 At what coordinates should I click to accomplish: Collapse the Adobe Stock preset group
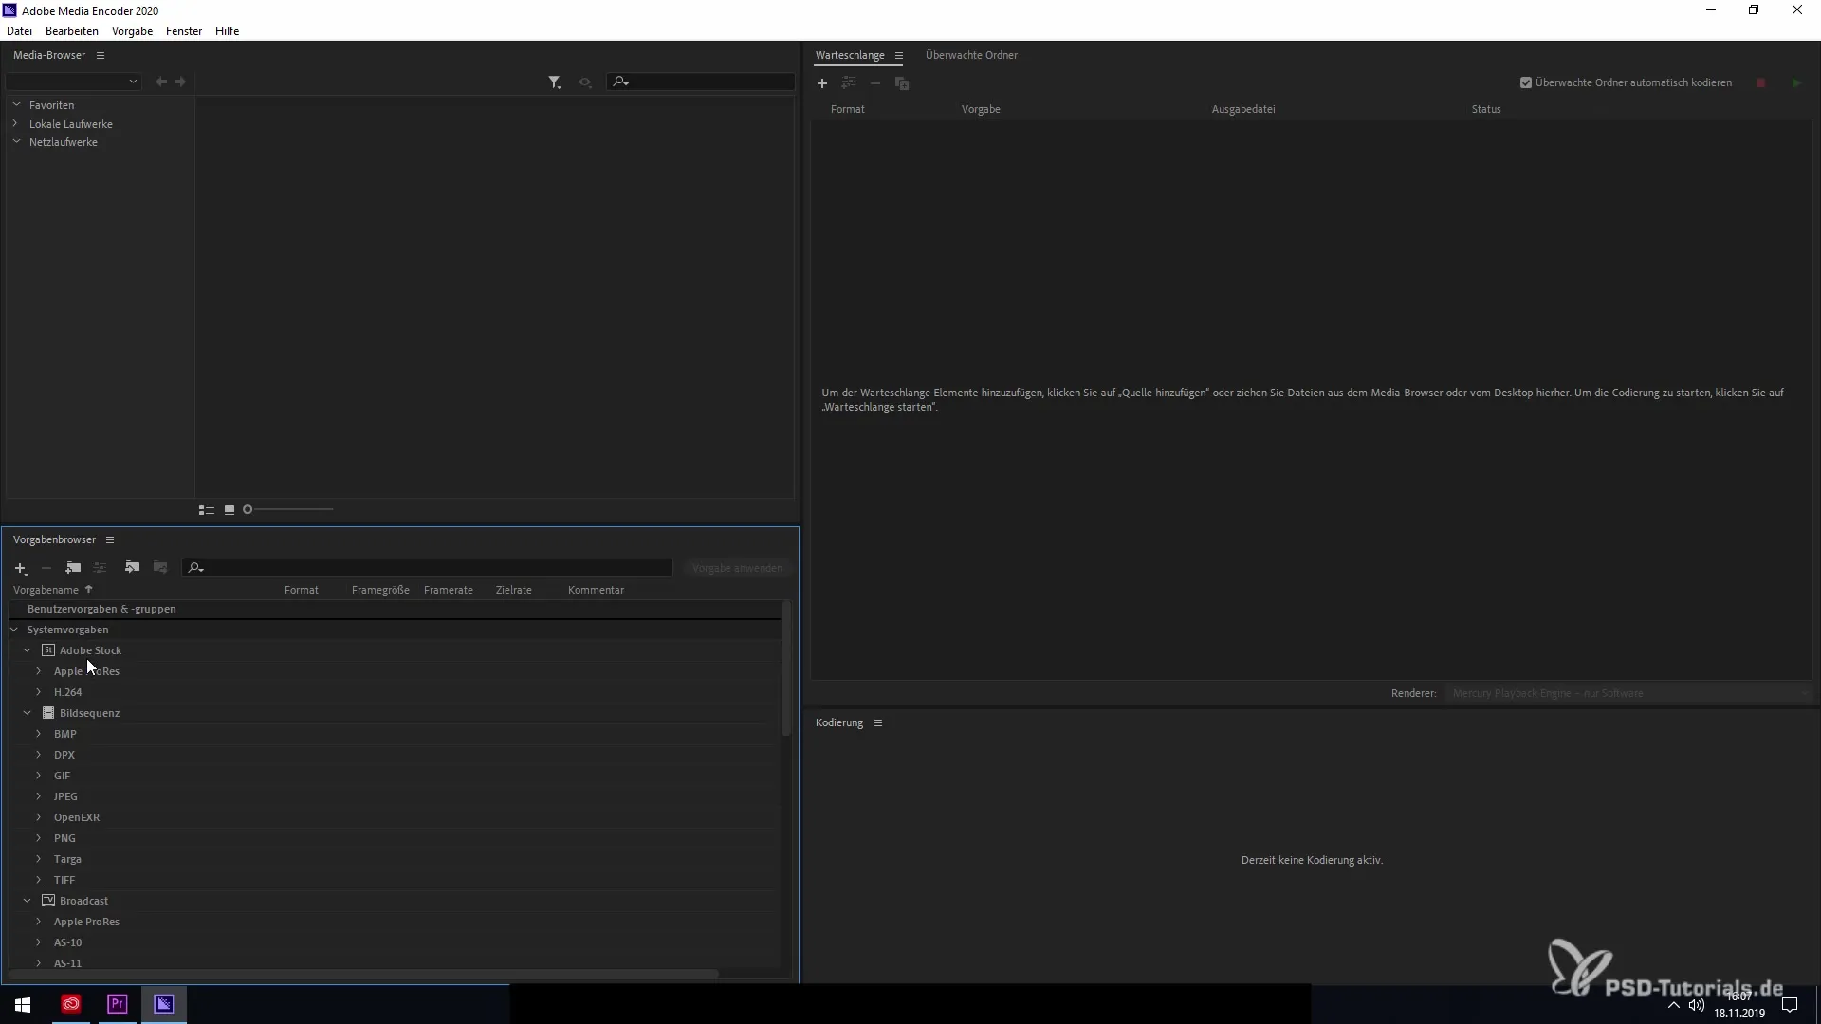28,650
